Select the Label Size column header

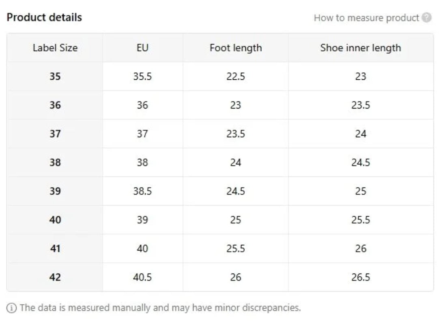click(x=55, y=48)
